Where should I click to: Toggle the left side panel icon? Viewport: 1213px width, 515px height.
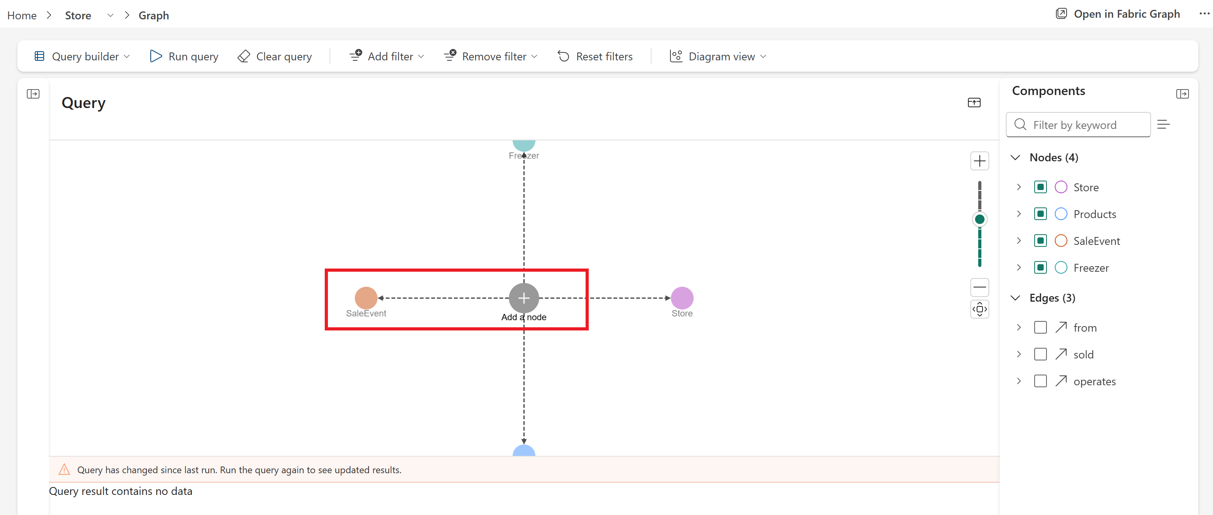[33, 94]
